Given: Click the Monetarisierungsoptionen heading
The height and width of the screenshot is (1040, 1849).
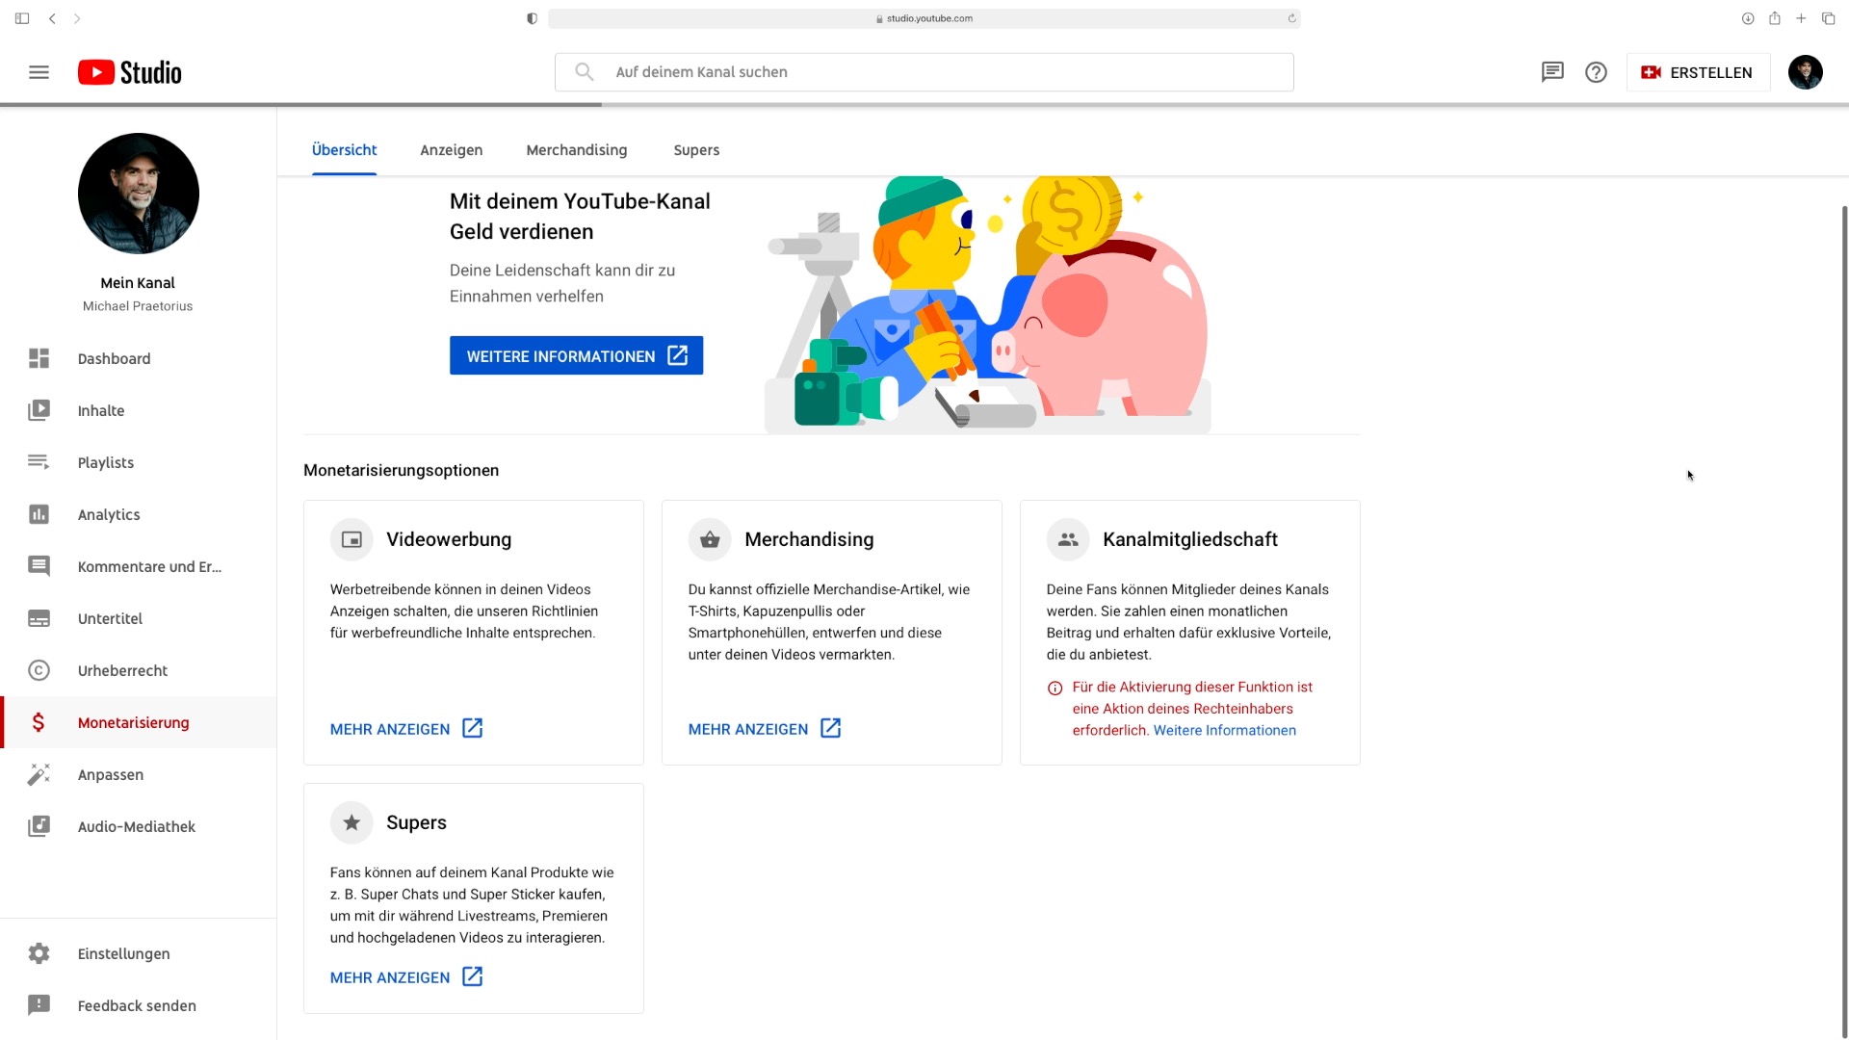Looking at the screenshot, I should tap(401, 471).
